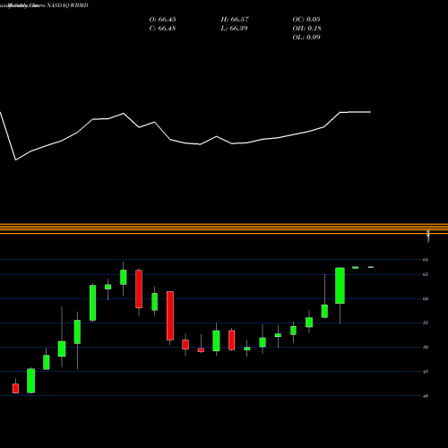This screenshot has width=448, height=448.
Task: Click the 50 price axis label
Action: (426, 347)
